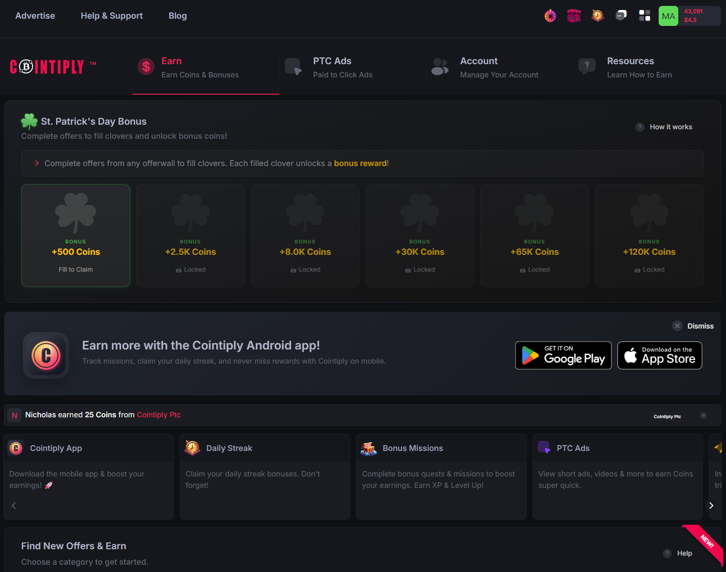Click the bonus reward highlighted text
This screenshot has width=726, height=572.
360,163
